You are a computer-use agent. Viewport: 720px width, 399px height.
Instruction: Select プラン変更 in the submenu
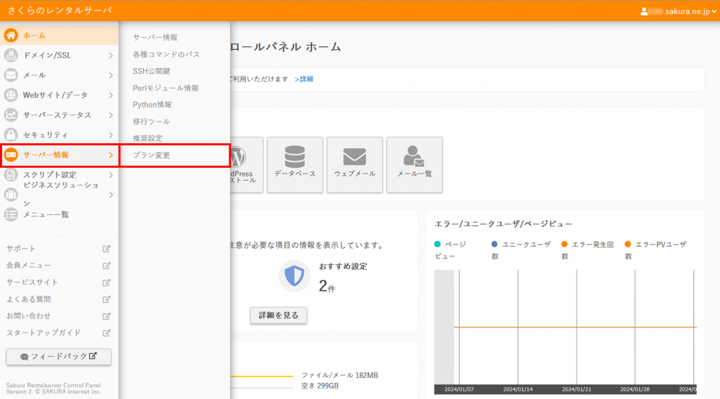pyautogui.click(x=151, y=155)
